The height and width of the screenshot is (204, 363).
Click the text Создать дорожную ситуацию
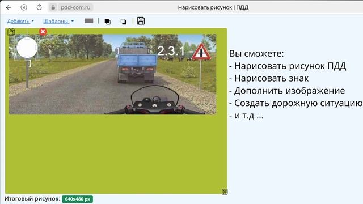pyautogui.click(x=298, y=103)
